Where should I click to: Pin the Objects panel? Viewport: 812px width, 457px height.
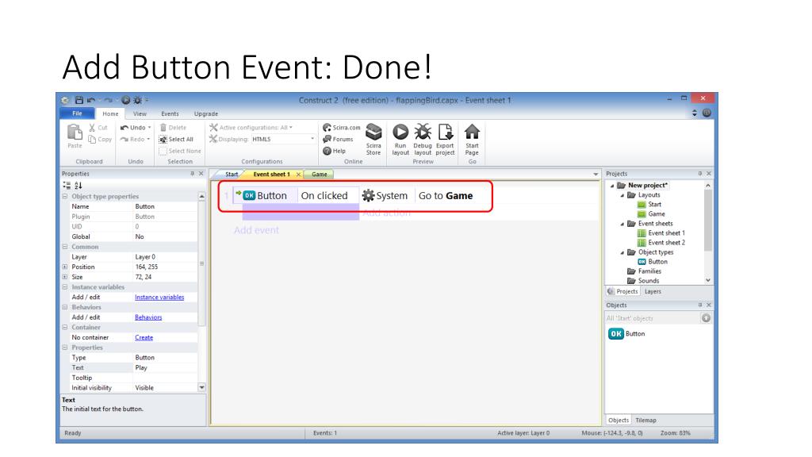[699, 305]
